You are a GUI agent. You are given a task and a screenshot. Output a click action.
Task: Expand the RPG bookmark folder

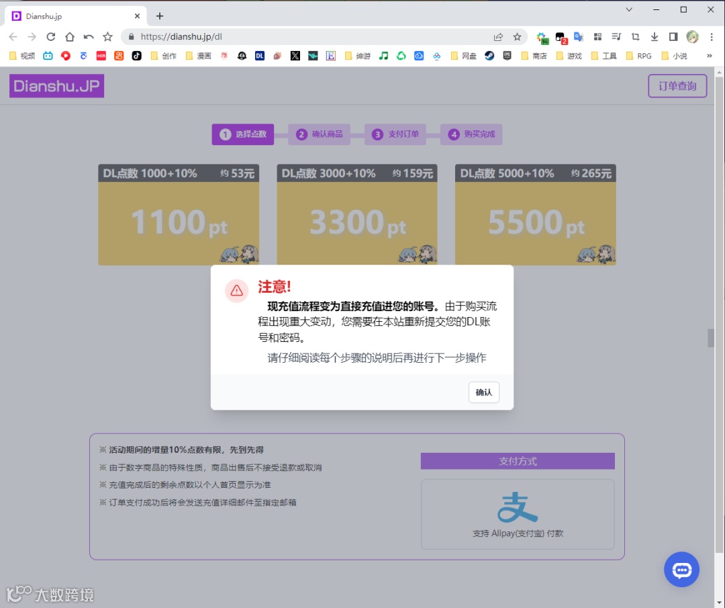click(x=639, y=56)
